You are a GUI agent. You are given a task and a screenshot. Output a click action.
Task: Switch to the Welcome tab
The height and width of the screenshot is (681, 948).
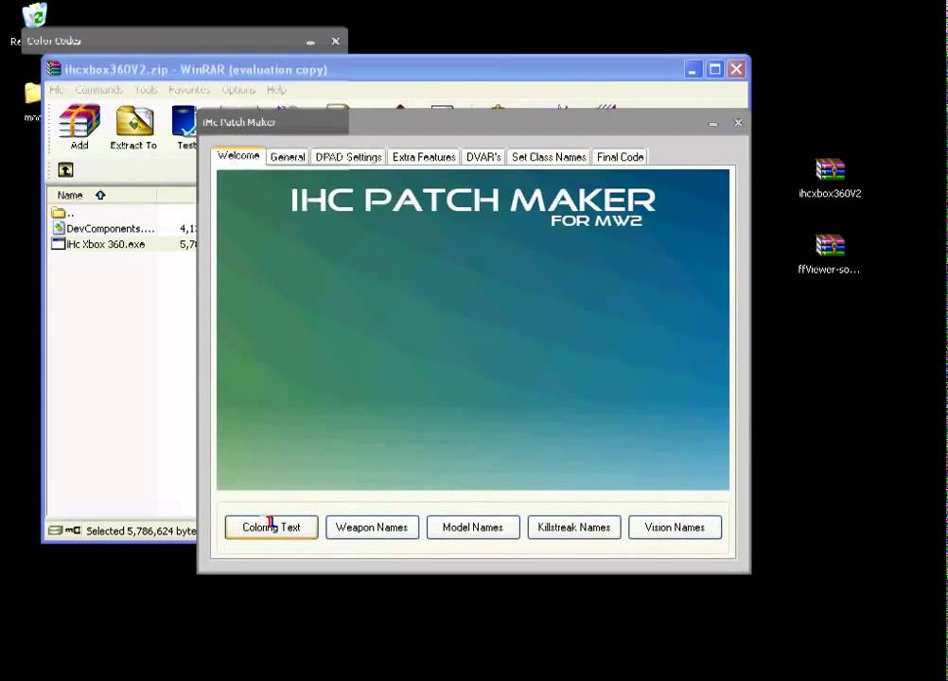pyautogui.click(x=238, y=155)
